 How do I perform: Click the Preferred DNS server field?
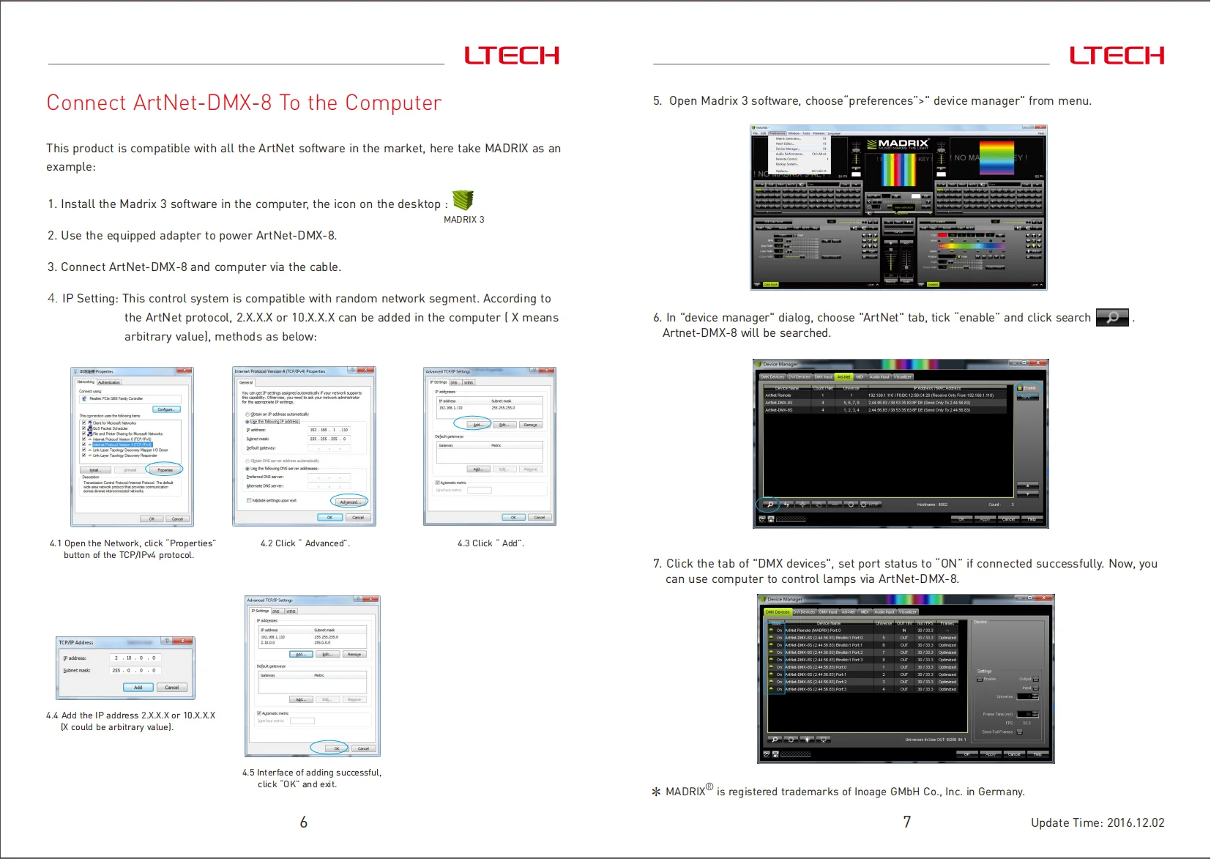(x=329, y=477)
